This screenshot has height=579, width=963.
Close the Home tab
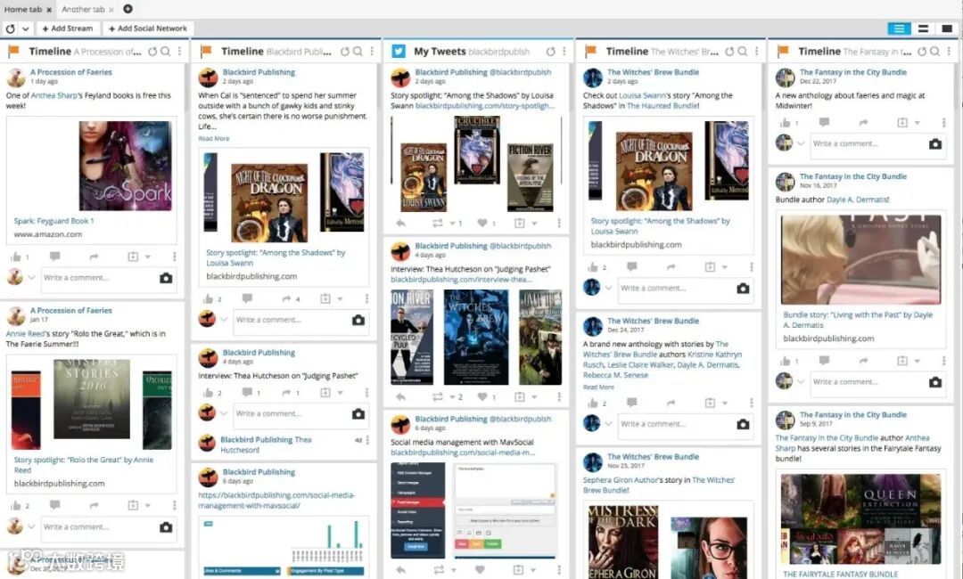click(49, 10)
